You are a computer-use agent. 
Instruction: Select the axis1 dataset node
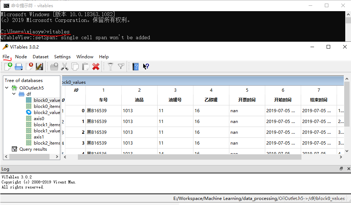click(x=39, y=137)
